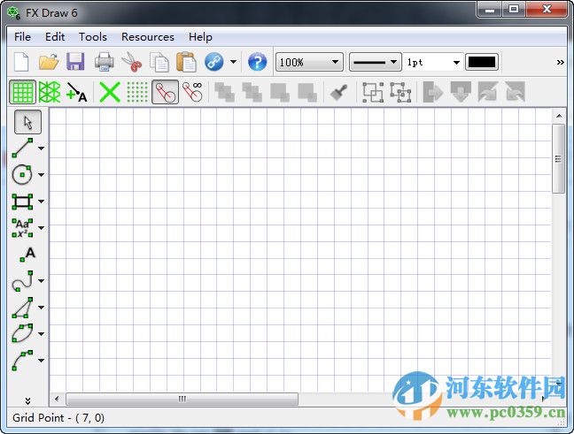This screenshot has height=434, width=574.
Task: Print the drawing
Action: click(x=104, y=62)
